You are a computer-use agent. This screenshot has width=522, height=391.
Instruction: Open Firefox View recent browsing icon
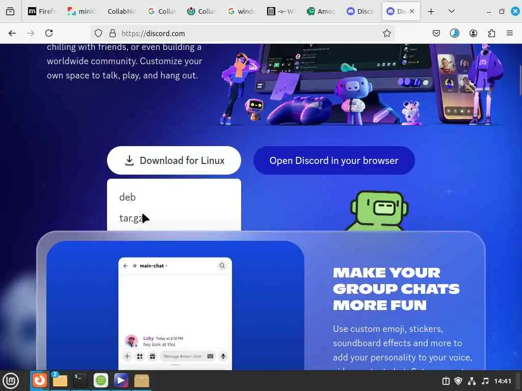(10, 11)
